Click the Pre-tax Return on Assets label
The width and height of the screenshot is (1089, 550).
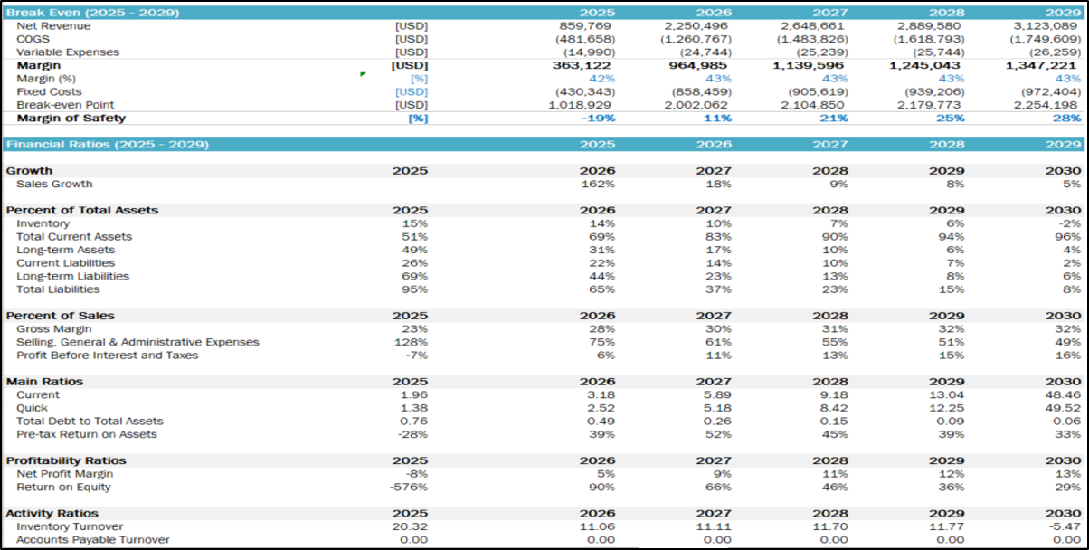[x=87, y=435]
